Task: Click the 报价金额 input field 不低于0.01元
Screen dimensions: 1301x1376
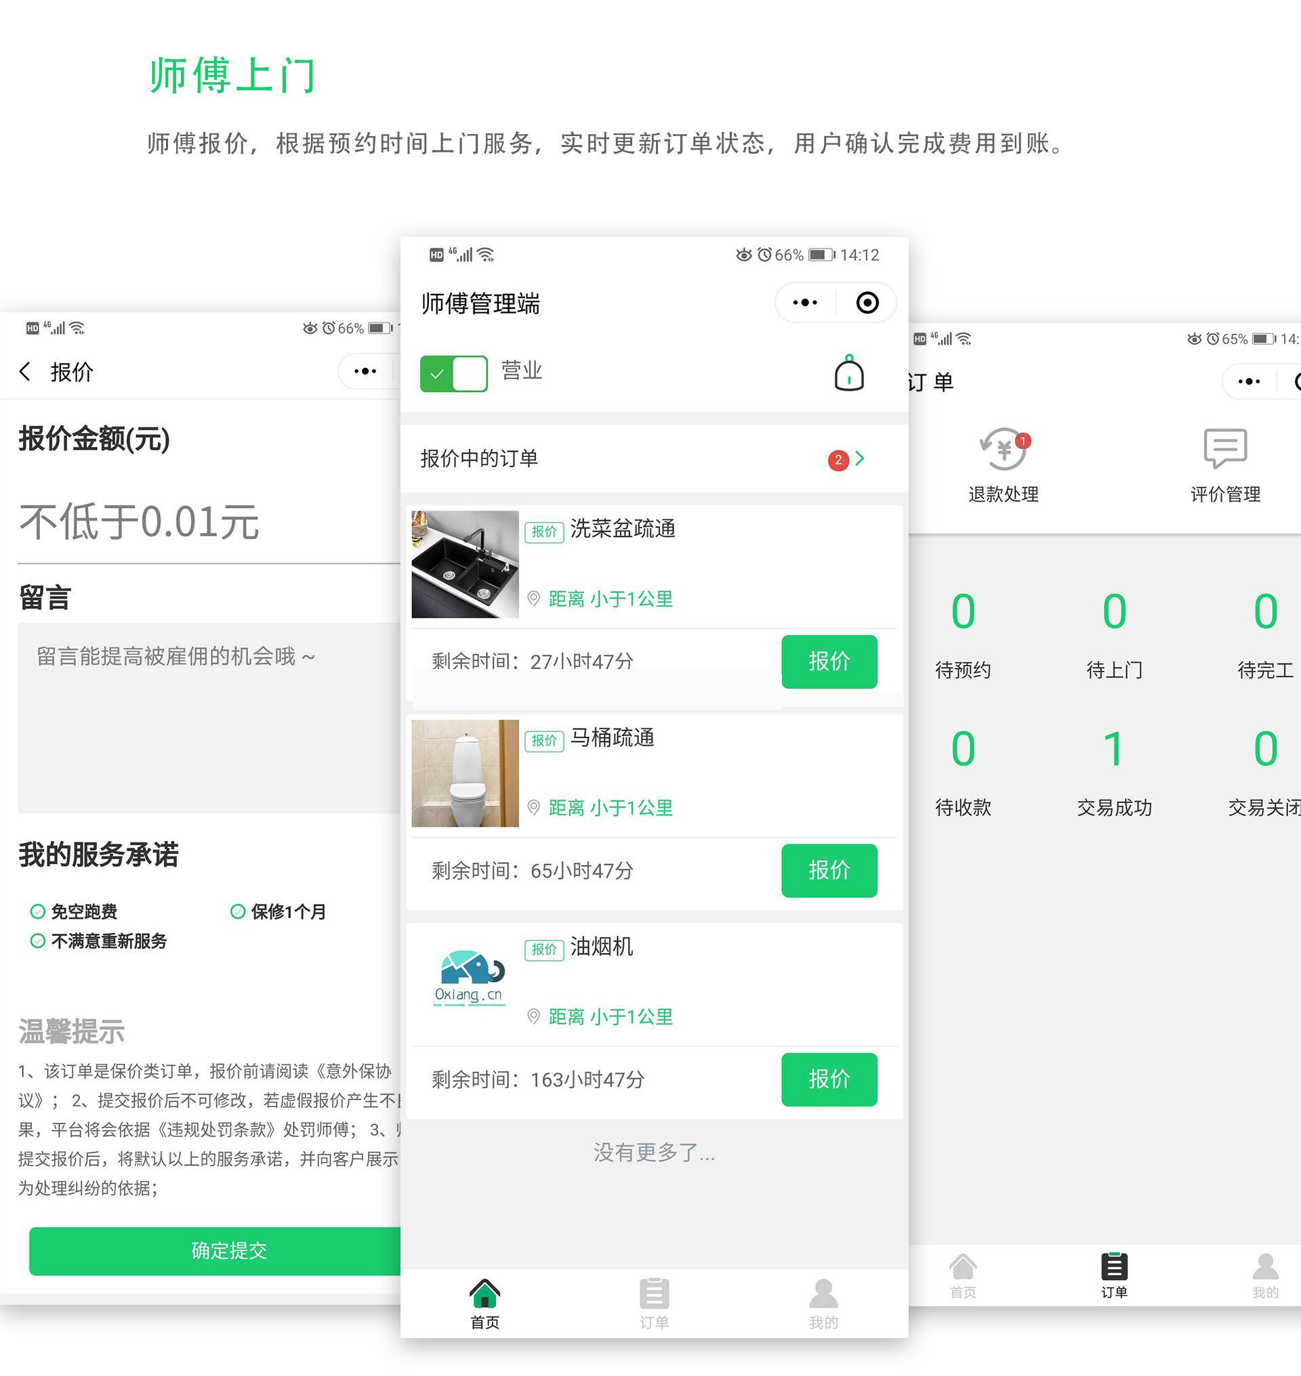Action: (x=209, y=522)
